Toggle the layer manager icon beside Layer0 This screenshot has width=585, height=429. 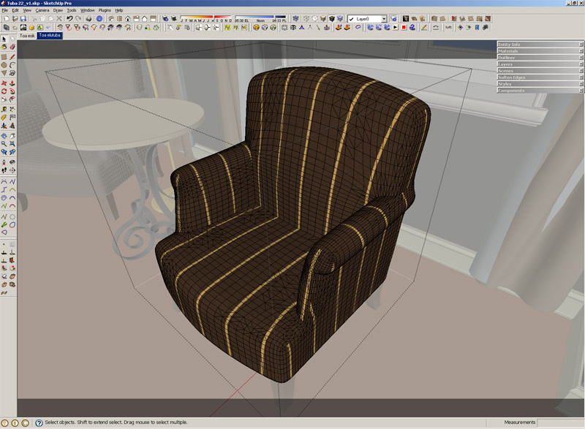point(393,19)
